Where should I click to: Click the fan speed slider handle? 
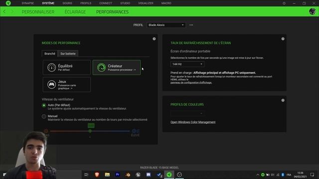90,131
